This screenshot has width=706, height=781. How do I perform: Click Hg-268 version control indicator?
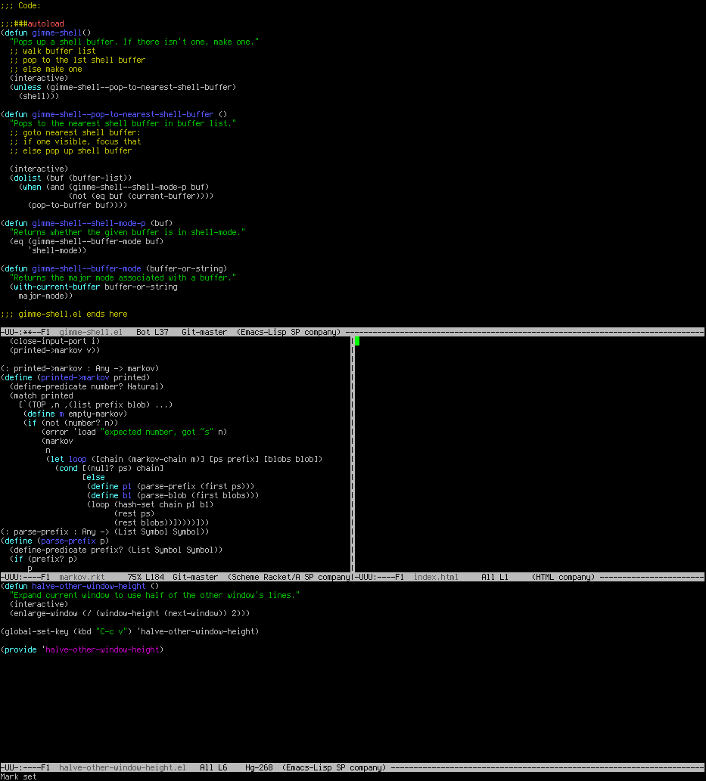[x=259, y=767]
